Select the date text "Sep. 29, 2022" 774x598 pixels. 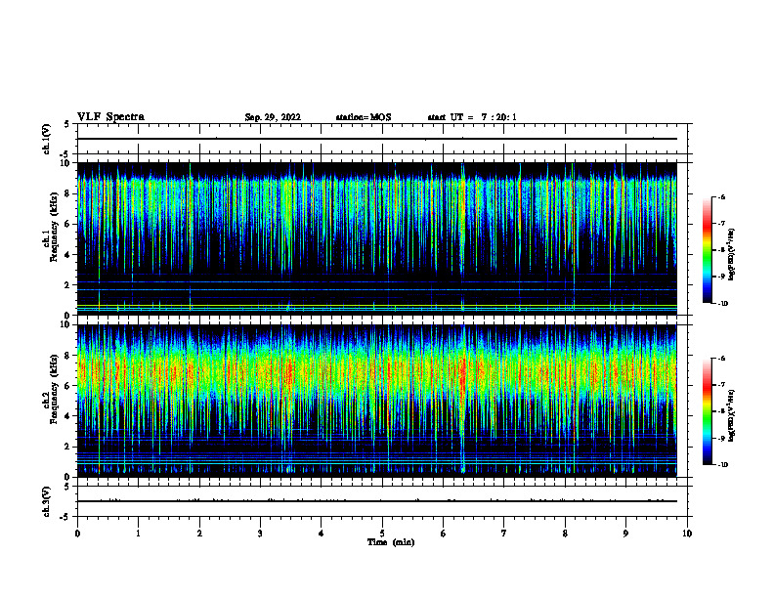click(273, 117)
